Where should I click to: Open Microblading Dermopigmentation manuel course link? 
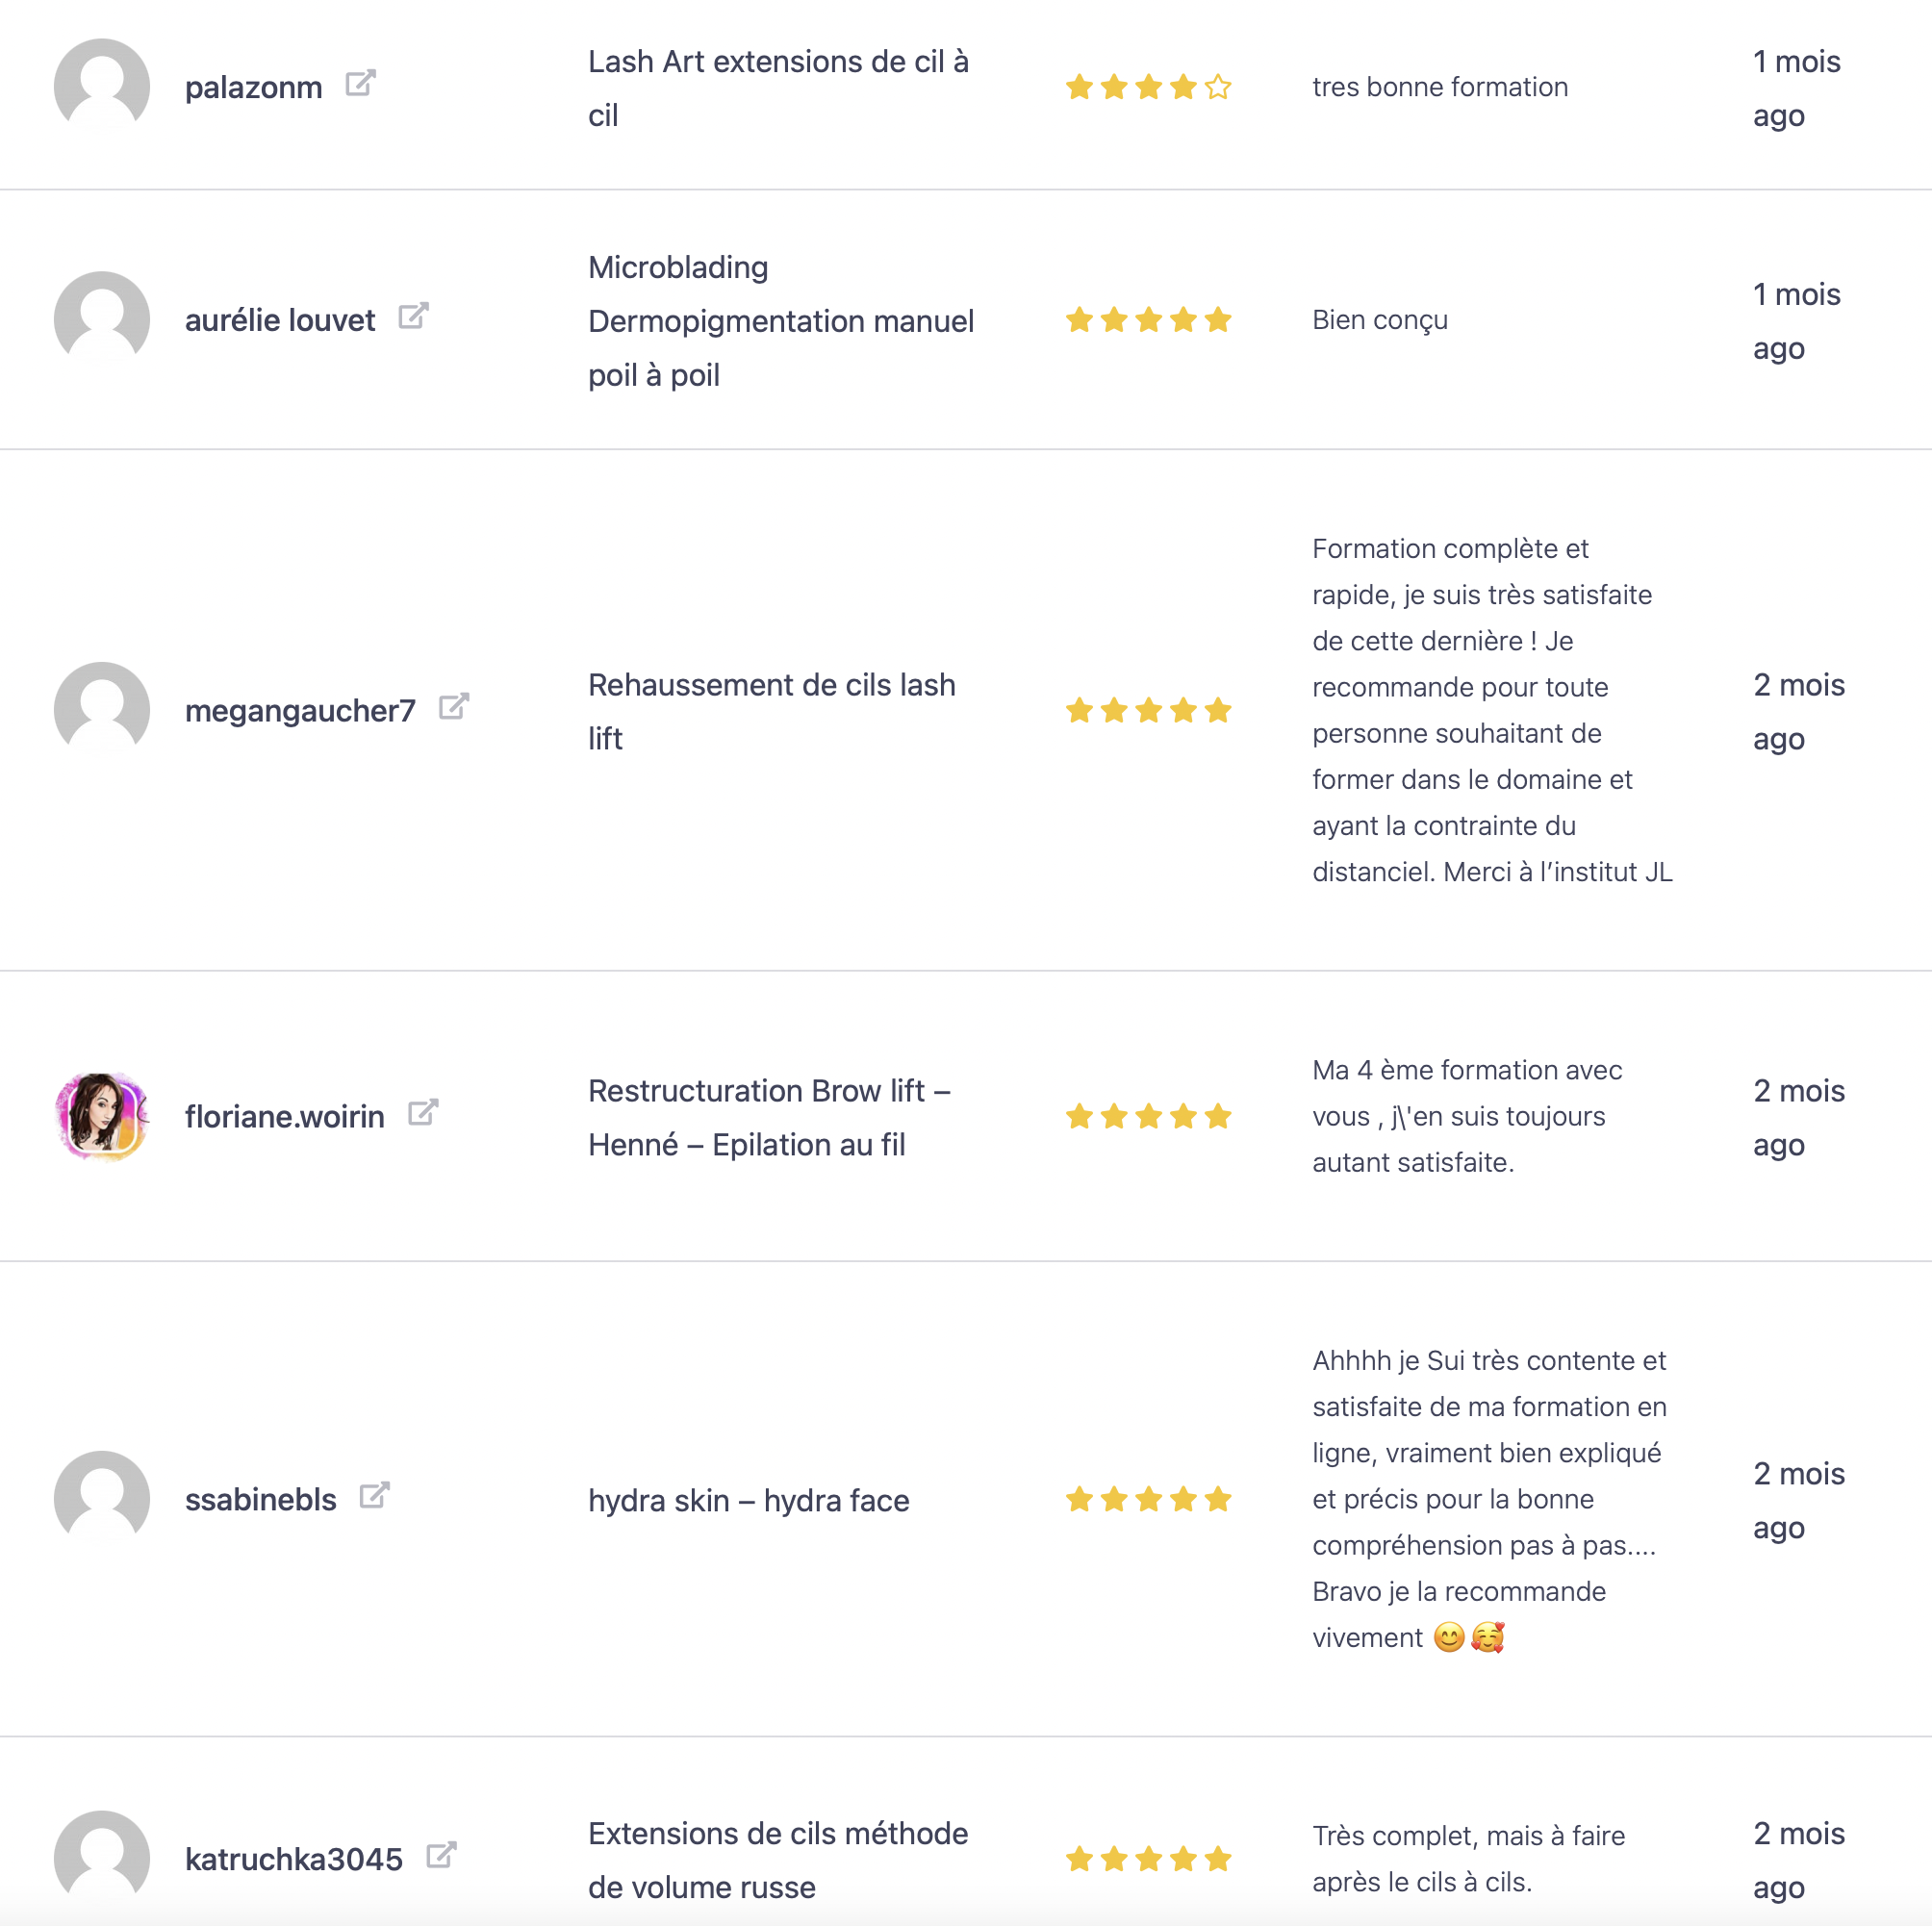pos(780,321)
